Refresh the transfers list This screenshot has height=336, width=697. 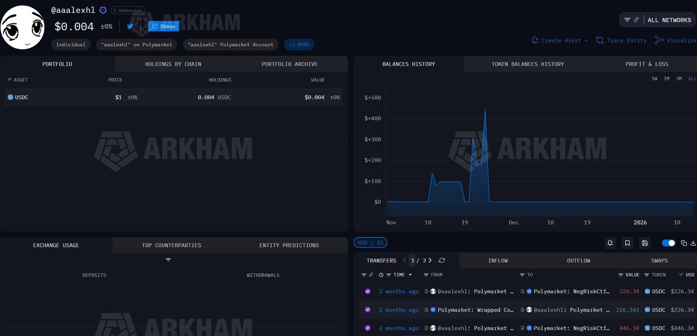click(x=442, y=260)
